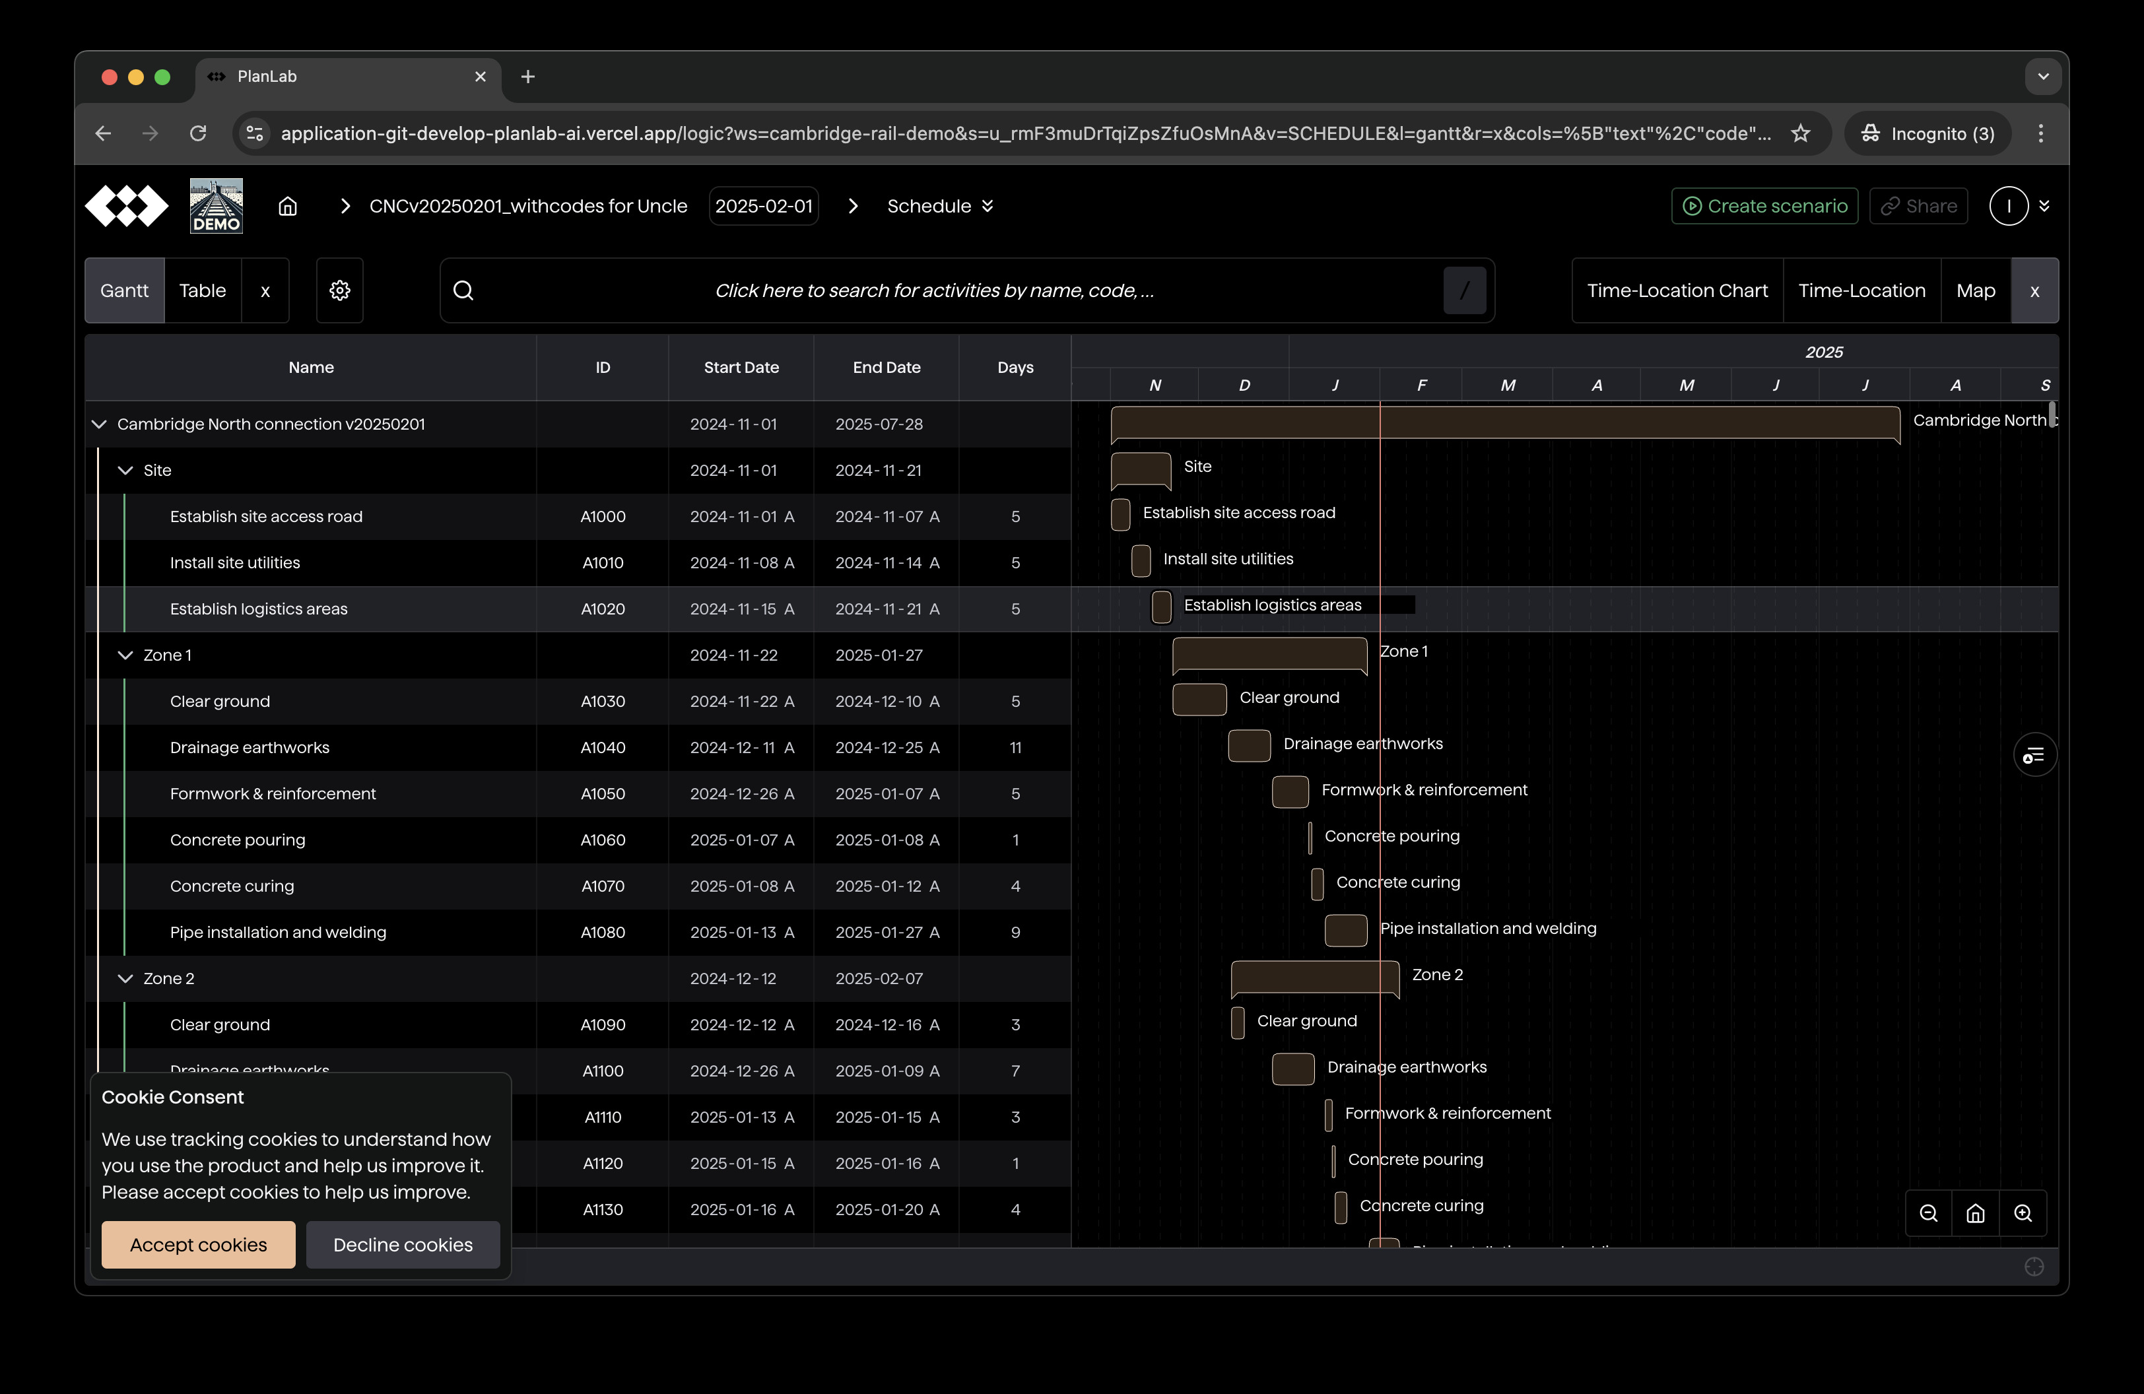Collapse the Site group

point(125,470)
